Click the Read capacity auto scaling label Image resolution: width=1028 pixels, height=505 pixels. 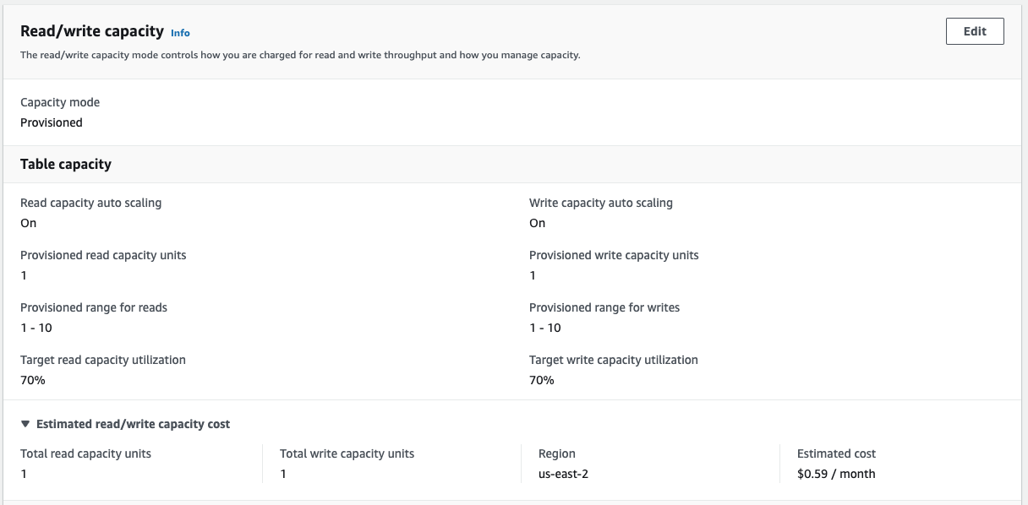pos(90,203)
